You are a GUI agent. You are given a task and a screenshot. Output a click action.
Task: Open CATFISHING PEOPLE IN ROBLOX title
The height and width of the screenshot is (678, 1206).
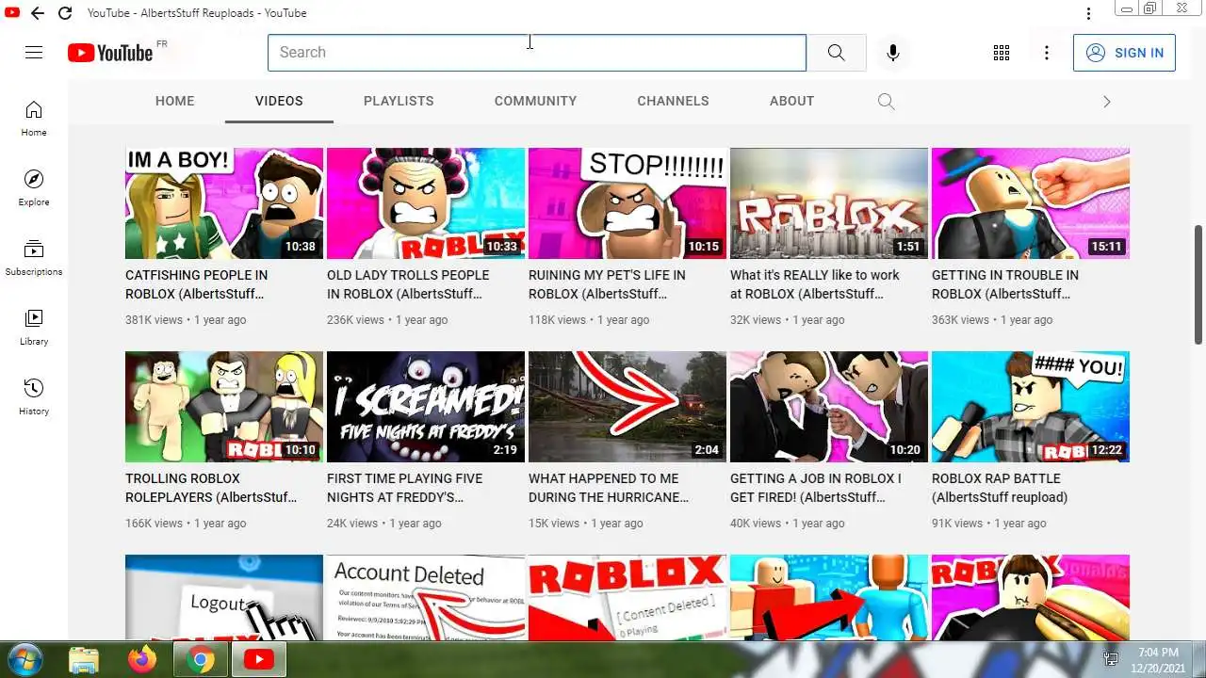point(197,284)
